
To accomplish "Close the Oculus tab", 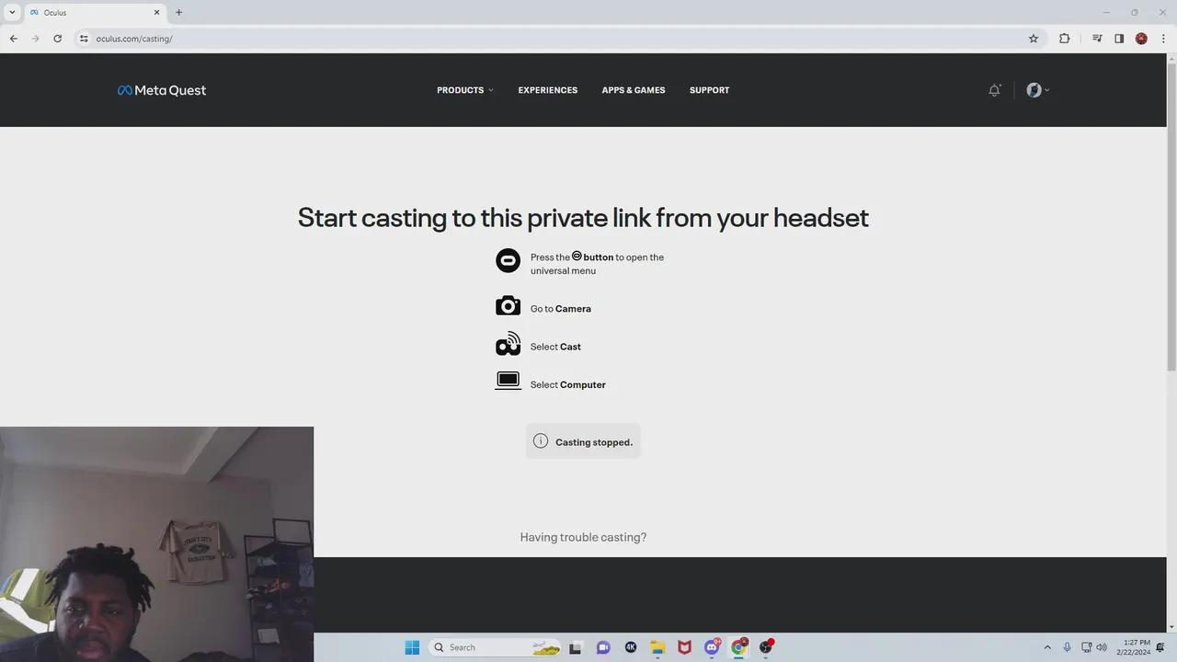I will click(156, 13).
